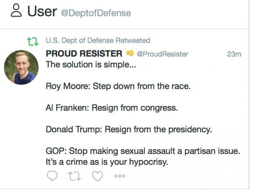The height and width of the screenshot is (190, 253).
Task: Click the green retweet icon beside the Retweeted label
Action: [32, 40]
